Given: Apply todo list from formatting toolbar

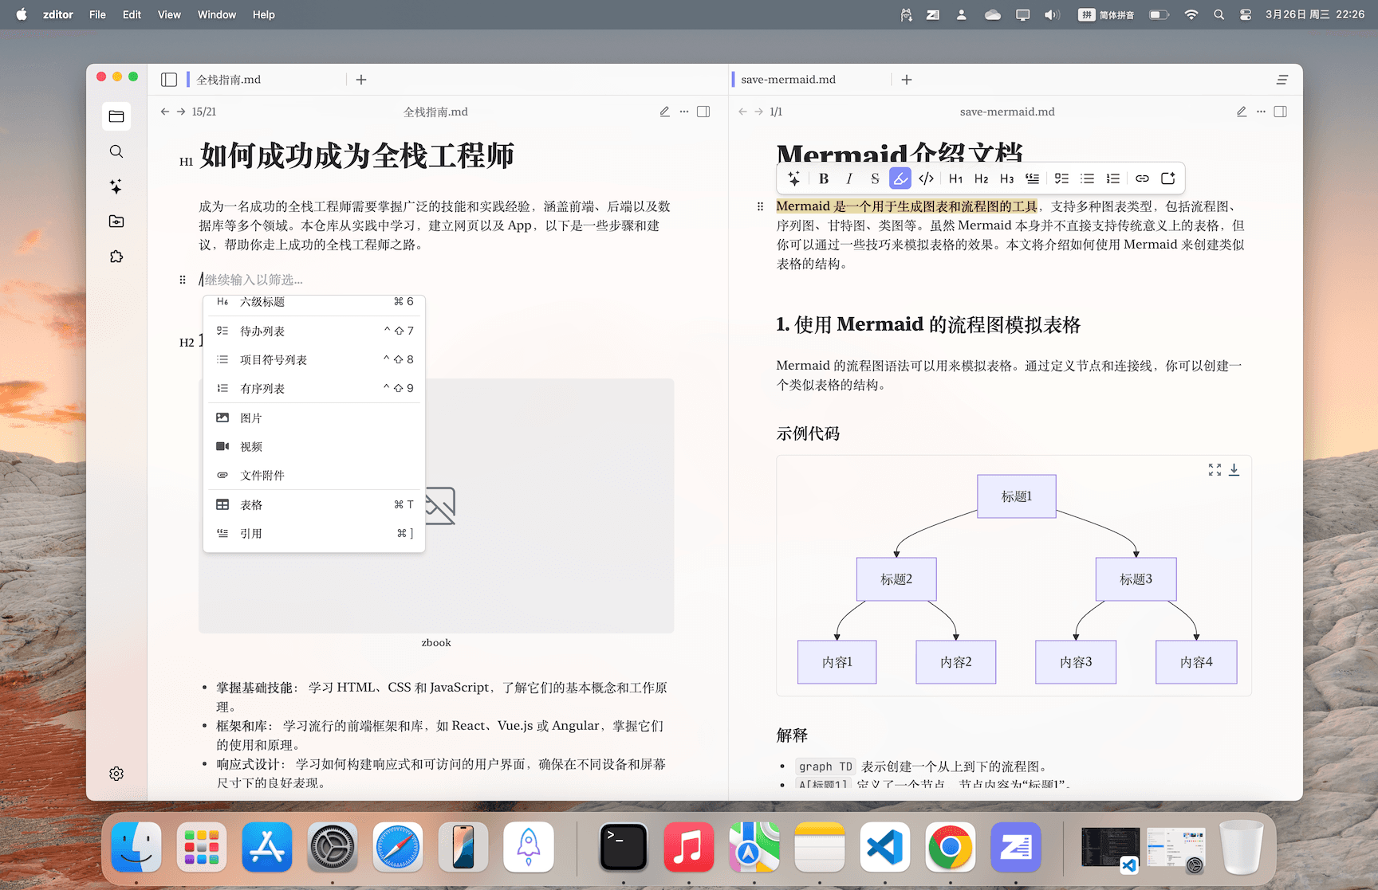Looking at the screenshot, I should [x=1061, y=178].
